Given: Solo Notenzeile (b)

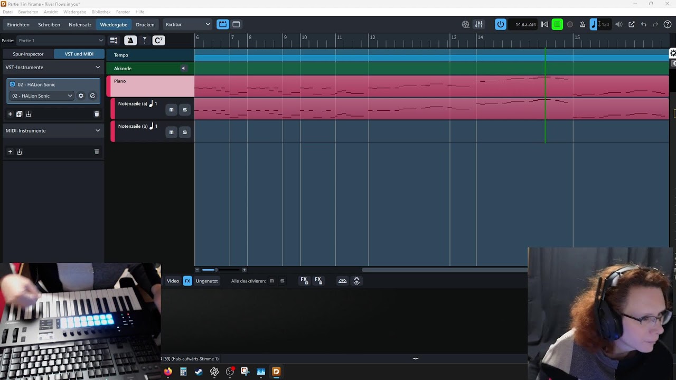Looking at the screenshot, I should [184, 132].
